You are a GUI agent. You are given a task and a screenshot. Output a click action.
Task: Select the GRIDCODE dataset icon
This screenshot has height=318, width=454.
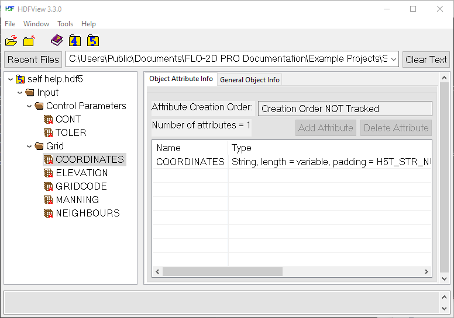tap(49, 187)
